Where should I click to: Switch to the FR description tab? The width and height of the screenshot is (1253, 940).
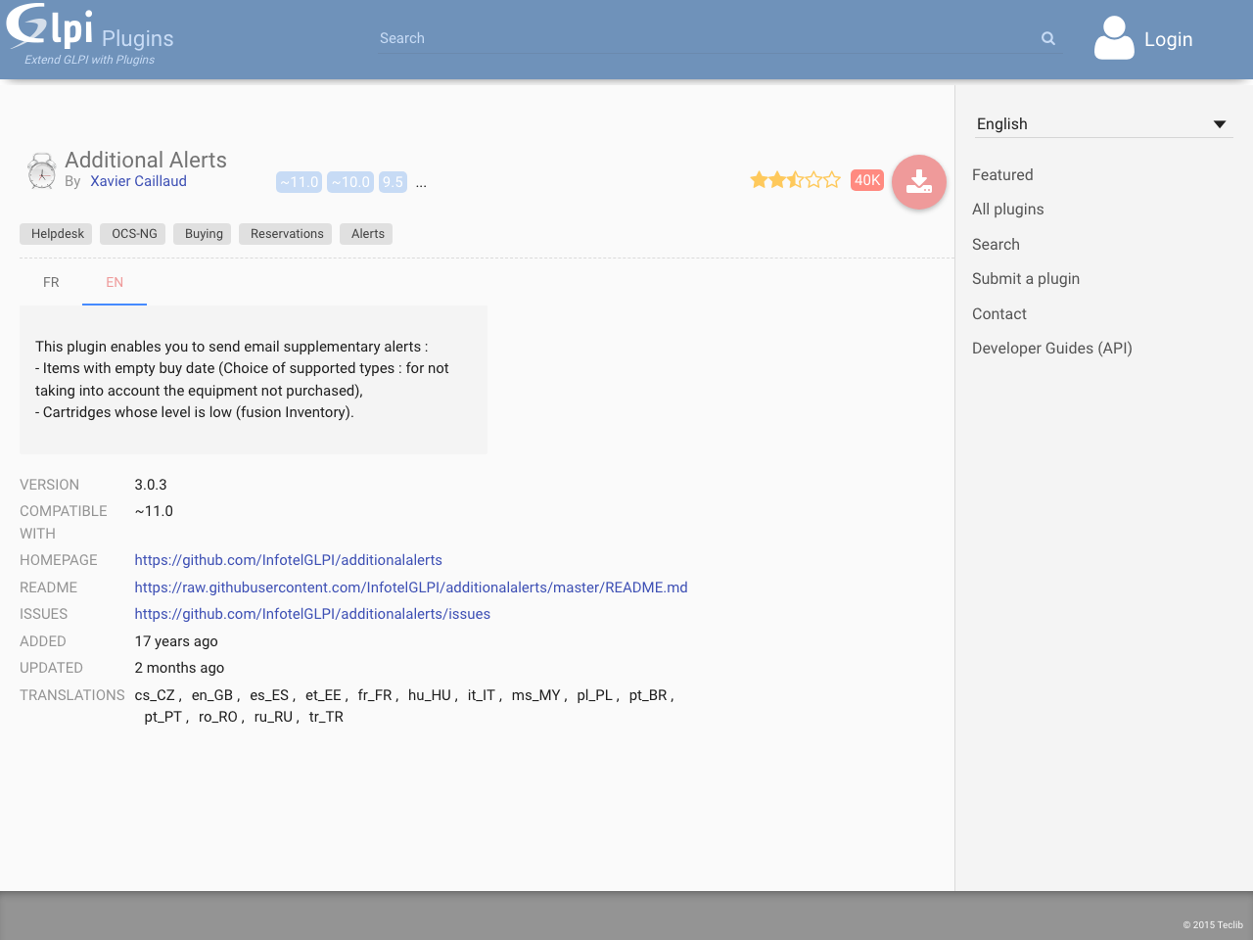(51, 282)
